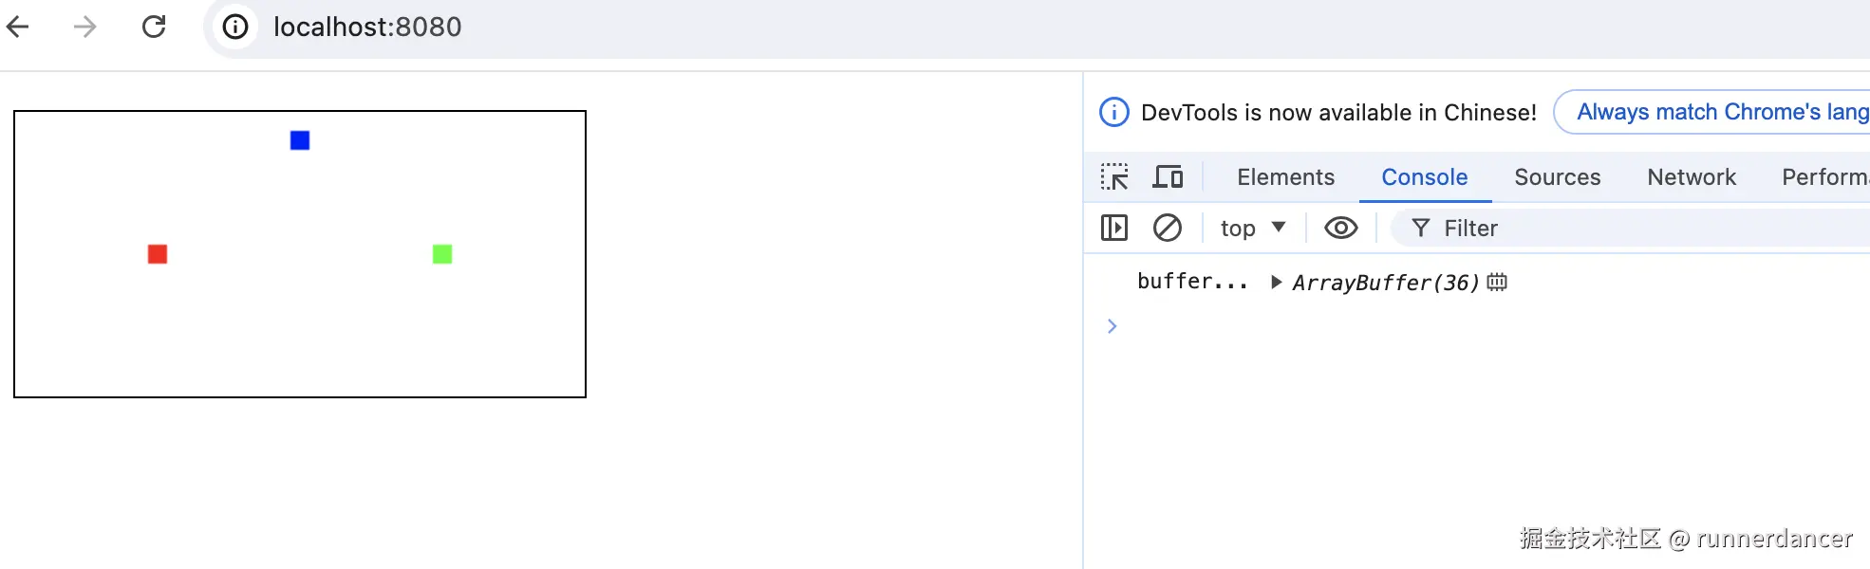Expand the ArrayBuffer(36) object

click(x=1277, y=282)
